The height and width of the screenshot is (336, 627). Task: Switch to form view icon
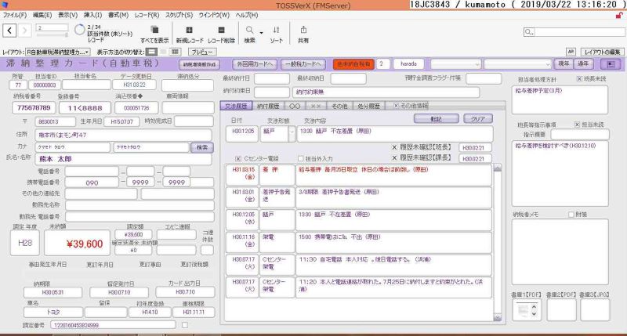151,52
